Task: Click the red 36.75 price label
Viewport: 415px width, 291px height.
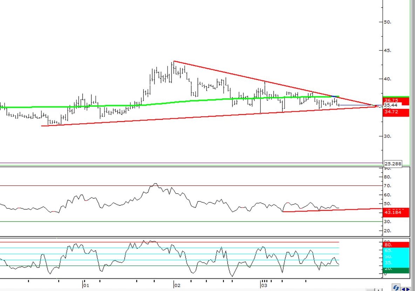Action: point(396,101)
